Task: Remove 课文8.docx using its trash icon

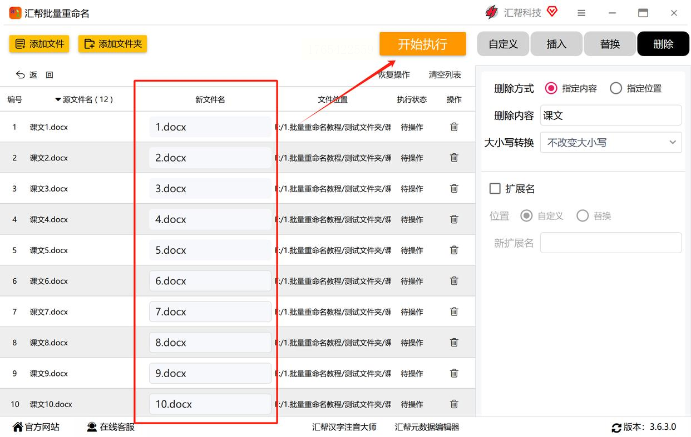Action: click(454, 343)
